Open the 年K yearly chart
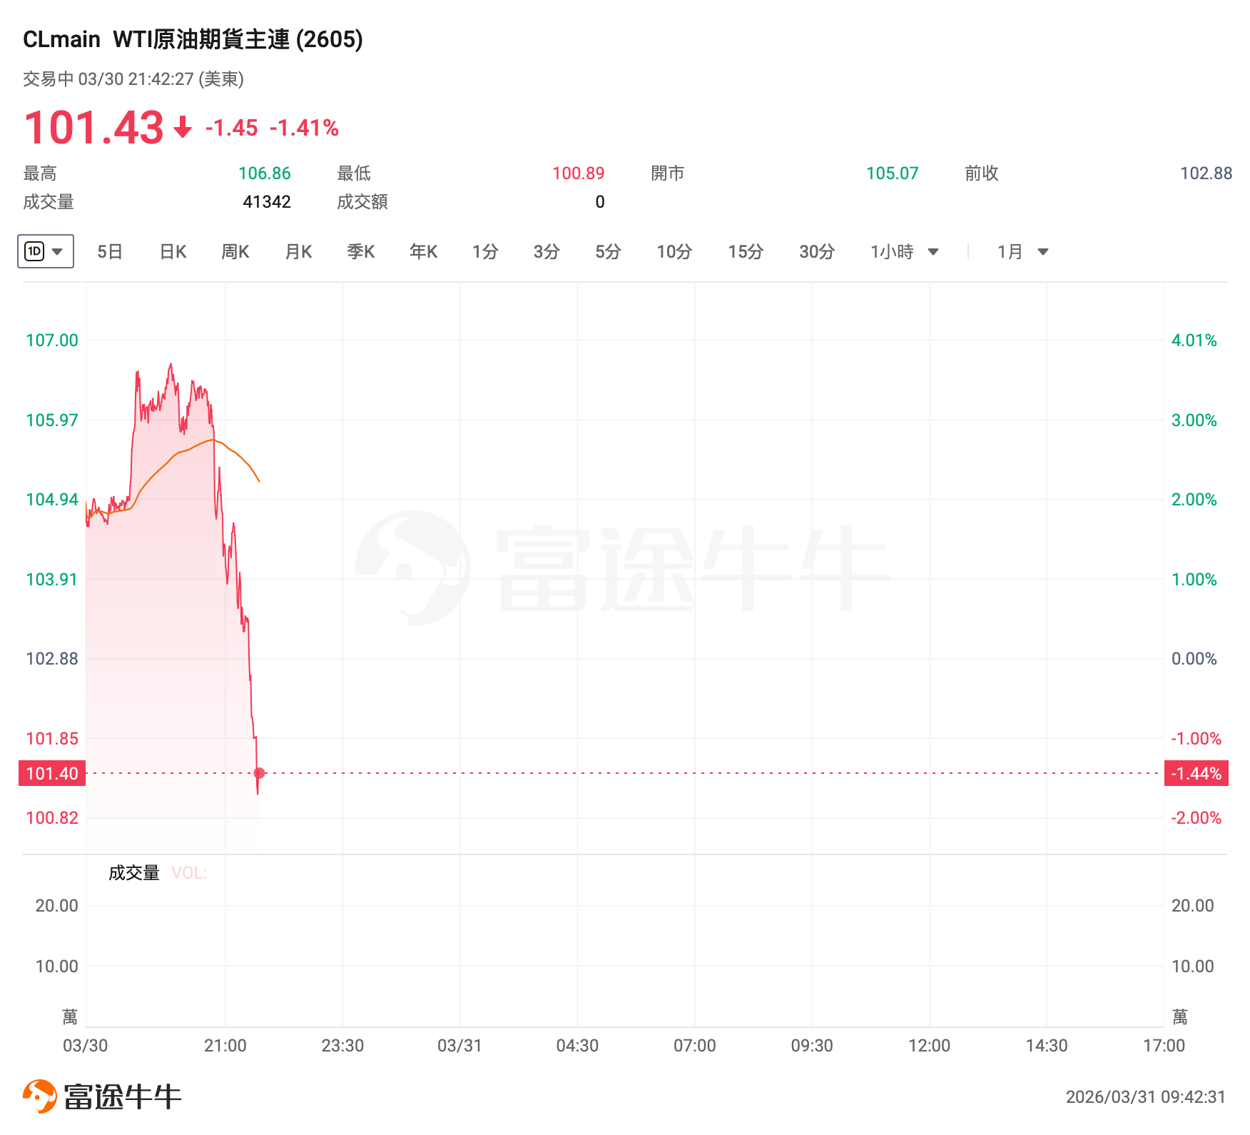 point(424,252)
